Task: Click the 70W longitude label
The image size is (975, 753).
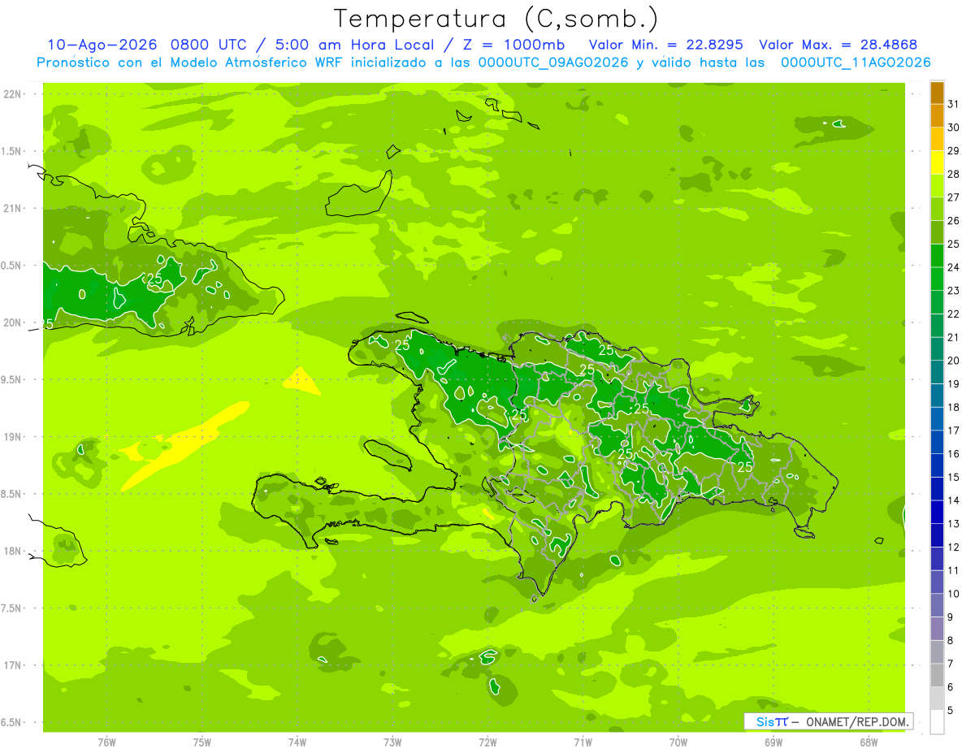Action: (x=678, y=742)
